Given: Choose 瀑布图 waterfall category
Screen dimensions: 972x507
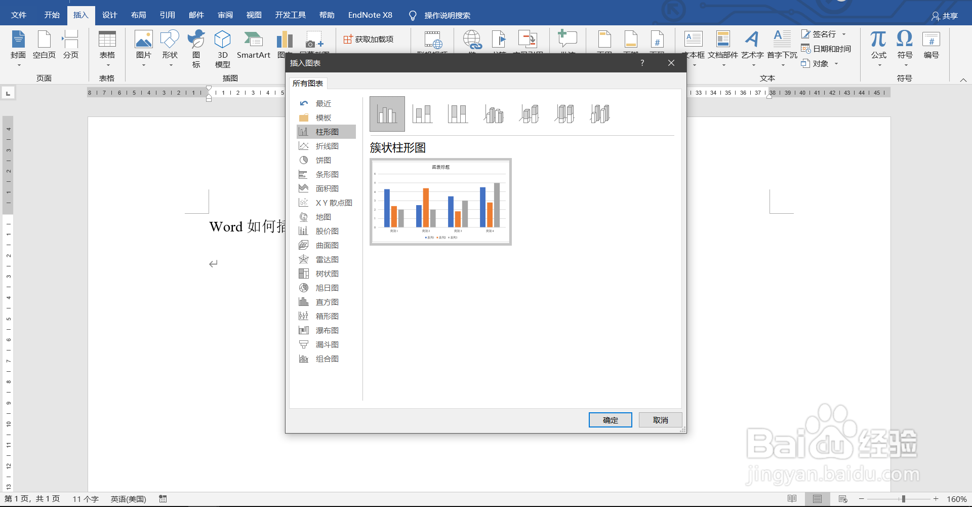Looking at the screenshot, I should [x=326, y=330].
